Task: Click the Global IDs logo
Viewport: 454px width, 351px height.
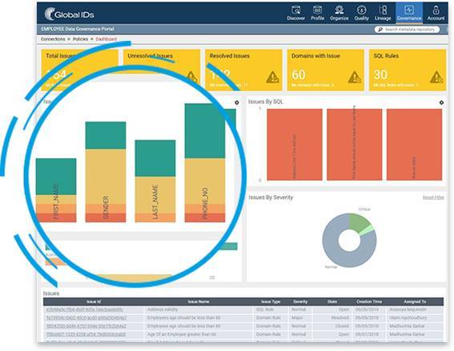Action: point(69,14)
